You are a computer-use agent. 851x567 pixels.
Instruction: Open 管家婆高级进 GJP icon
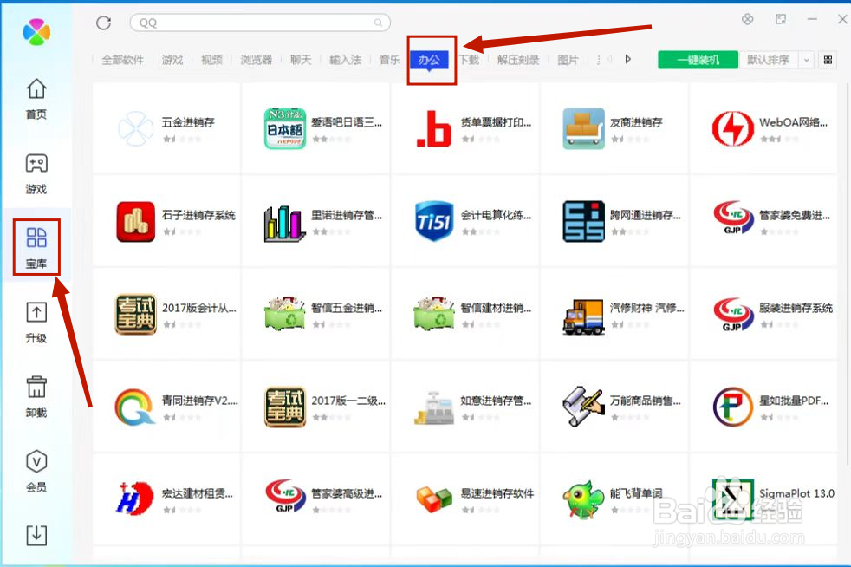click(x=285, y=496)
